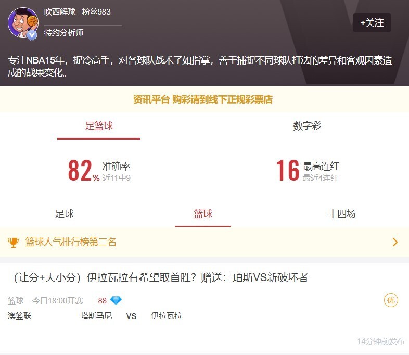The width and height of the screenshot is (409, 355).
Task: Click the gold trophy icon
Action: 13,243
